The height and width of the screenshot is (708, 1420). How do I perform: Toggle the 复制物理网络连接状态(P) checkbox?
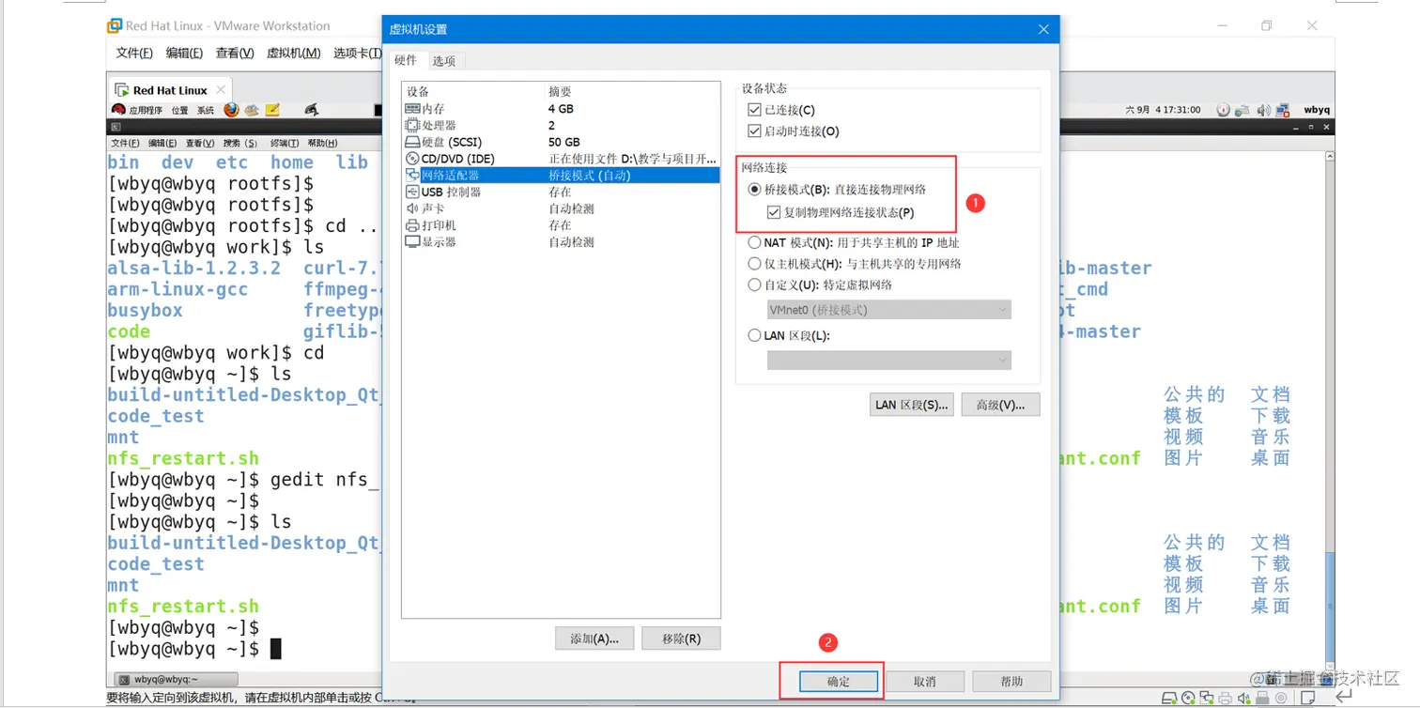tap(774, 213)
